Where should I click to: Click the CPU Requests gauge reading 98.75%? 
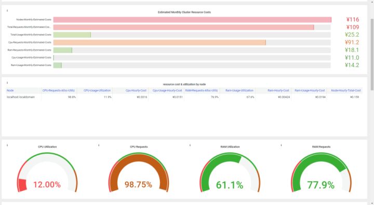point(139,172)
